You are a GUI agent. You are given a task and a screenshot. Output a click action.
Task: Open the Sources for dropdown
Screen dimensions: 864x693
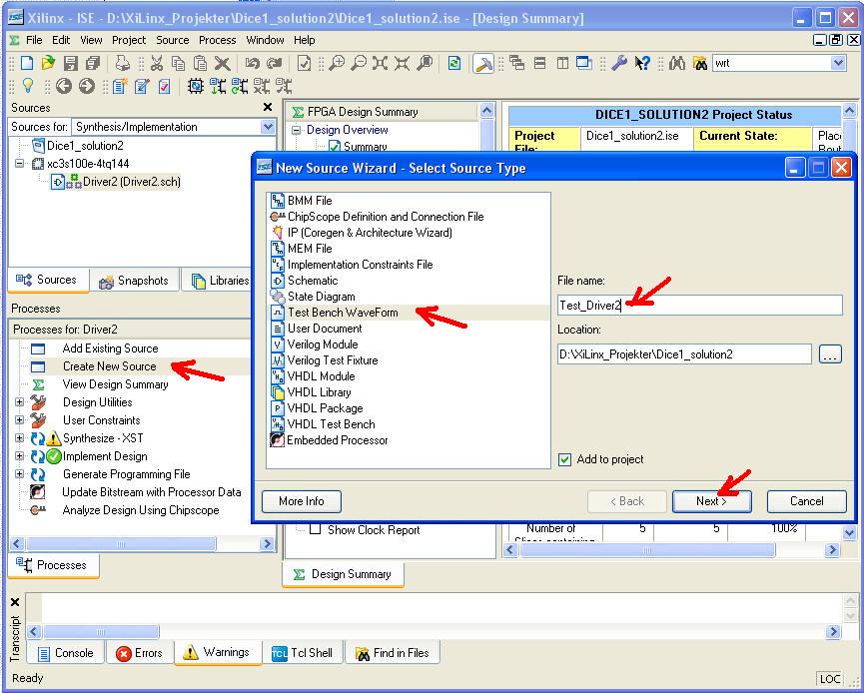click(268, 127)
